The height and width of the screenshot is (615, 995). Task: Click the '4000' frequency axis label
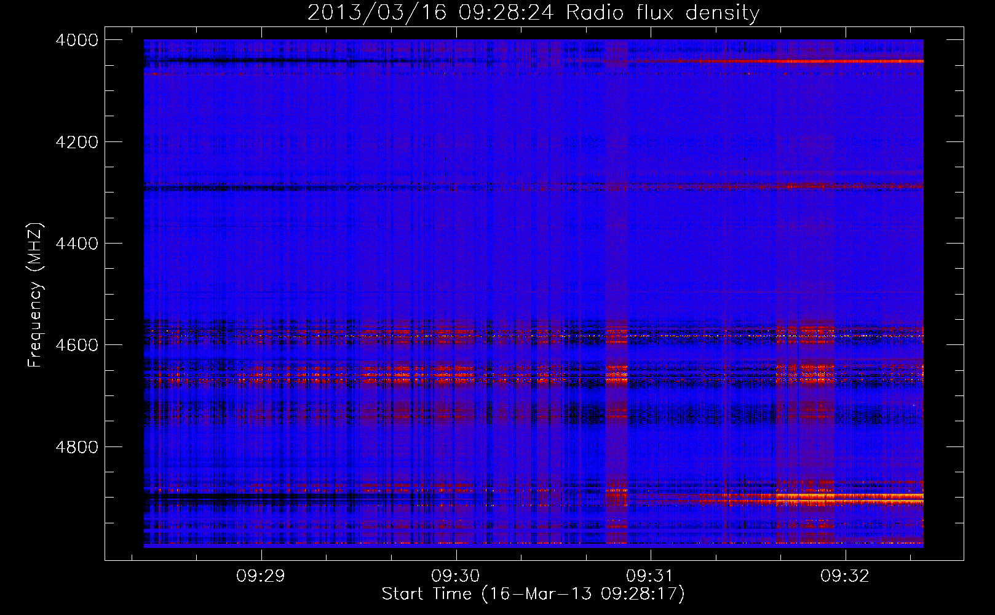click(77, 40)
